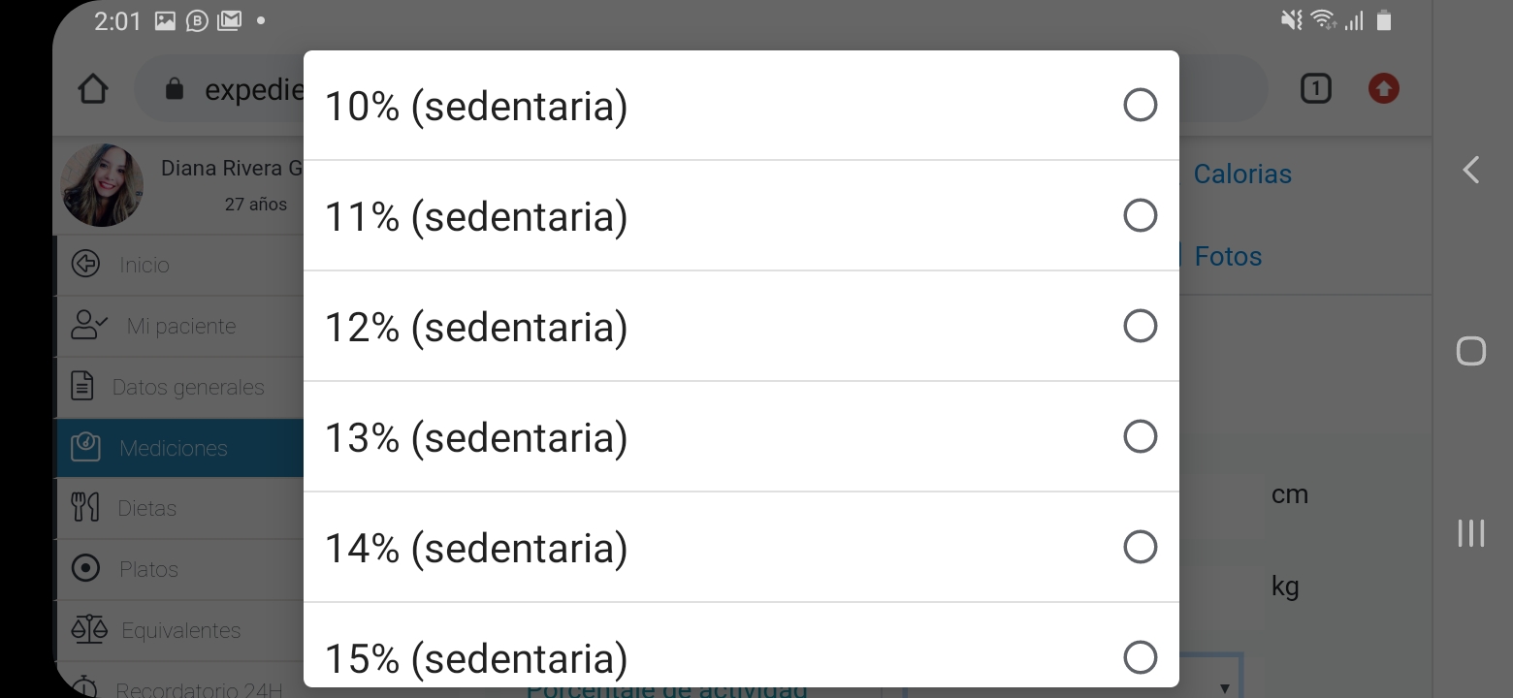Switch to the Calorias tab
The width and height of the screenshot is (1513, 698).
pos(1242,174)
